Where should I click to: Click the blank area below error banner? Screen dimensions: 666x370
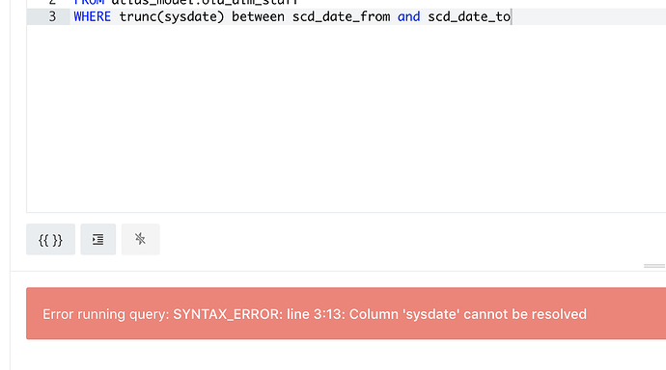pyautogui.click(x=338, y=356)
